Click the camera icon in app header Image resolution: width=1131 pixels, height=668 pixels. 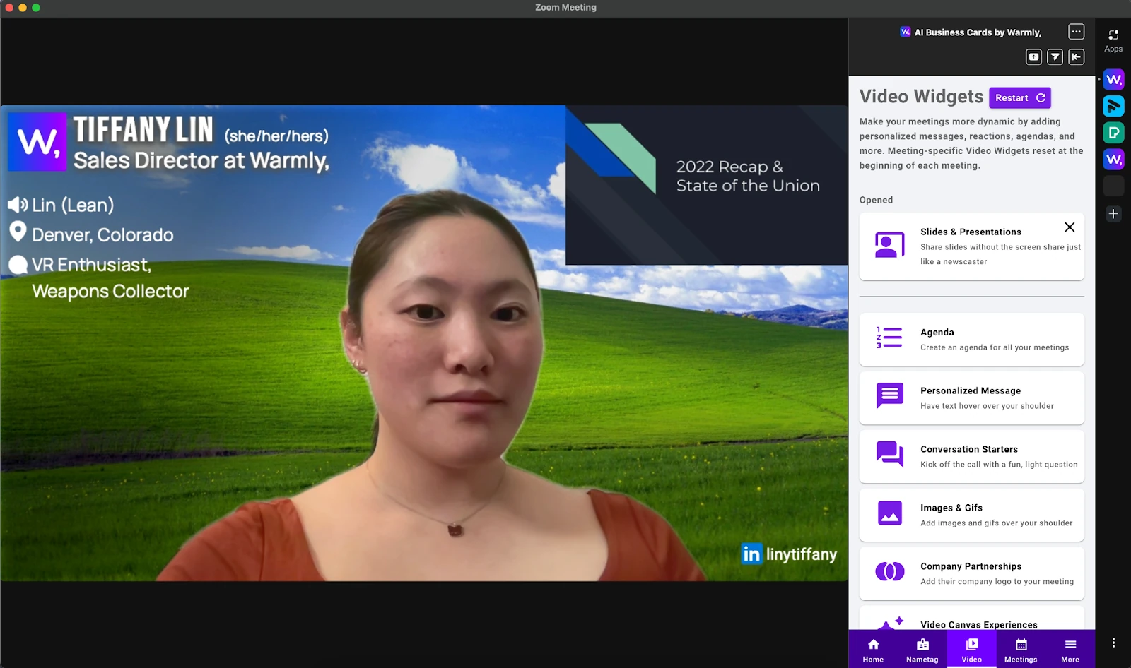click(x=1033, y=57)
